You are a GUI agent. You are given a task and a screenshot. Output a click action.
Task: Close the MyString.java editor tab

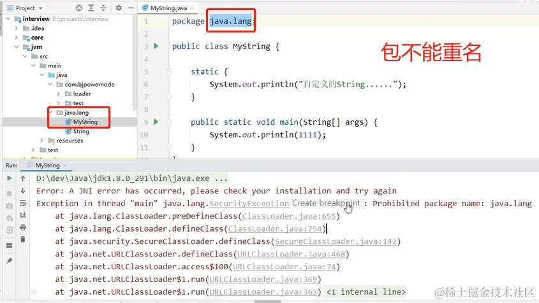[x=192, y=8]
